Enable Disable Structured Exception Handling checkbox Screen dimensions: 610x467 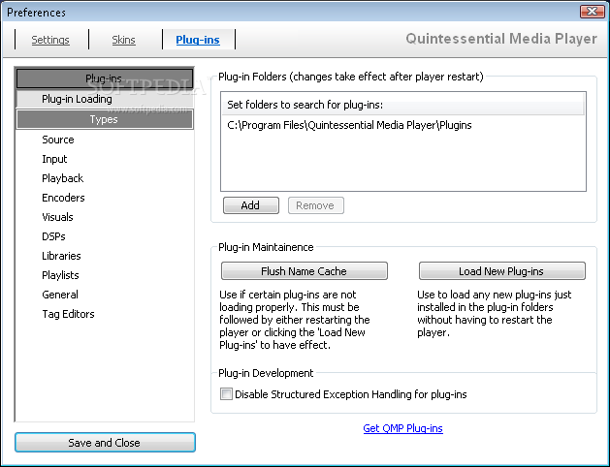[x=226, y=394]
